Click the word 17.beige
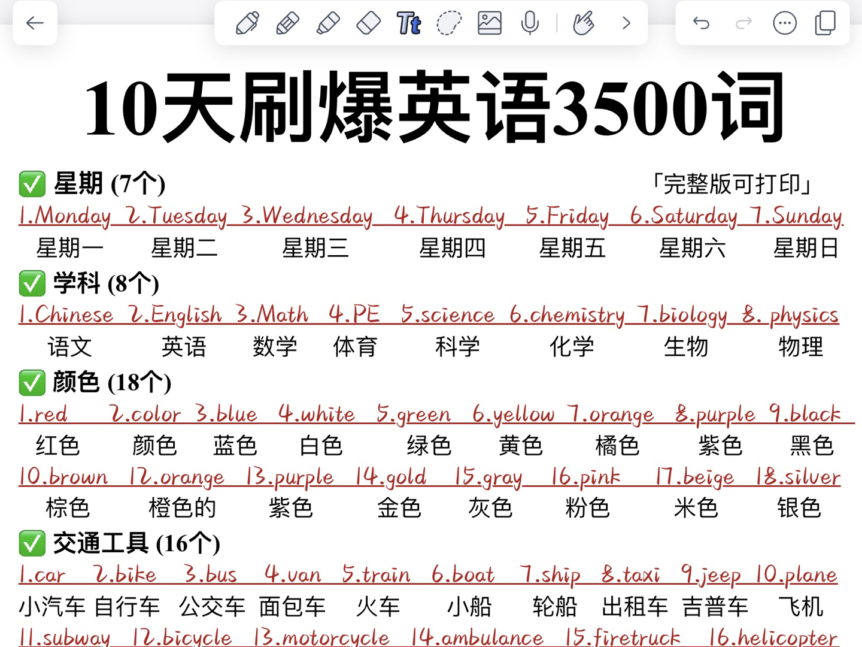The width and height of the screenshot is (862, 647). [694, 477]
